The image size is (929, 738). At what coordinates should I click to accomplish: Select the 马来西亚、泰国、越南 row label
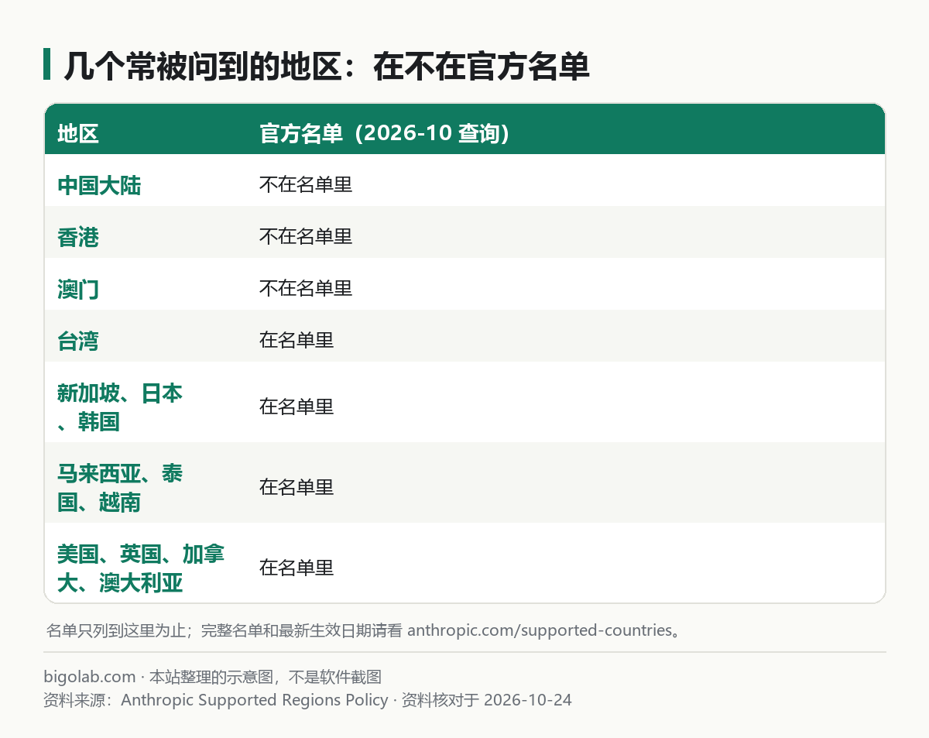(x=120, y=487)
